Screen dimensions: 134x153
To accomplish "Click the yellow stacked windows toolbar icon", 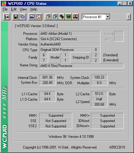I will (x=48, y=17).
